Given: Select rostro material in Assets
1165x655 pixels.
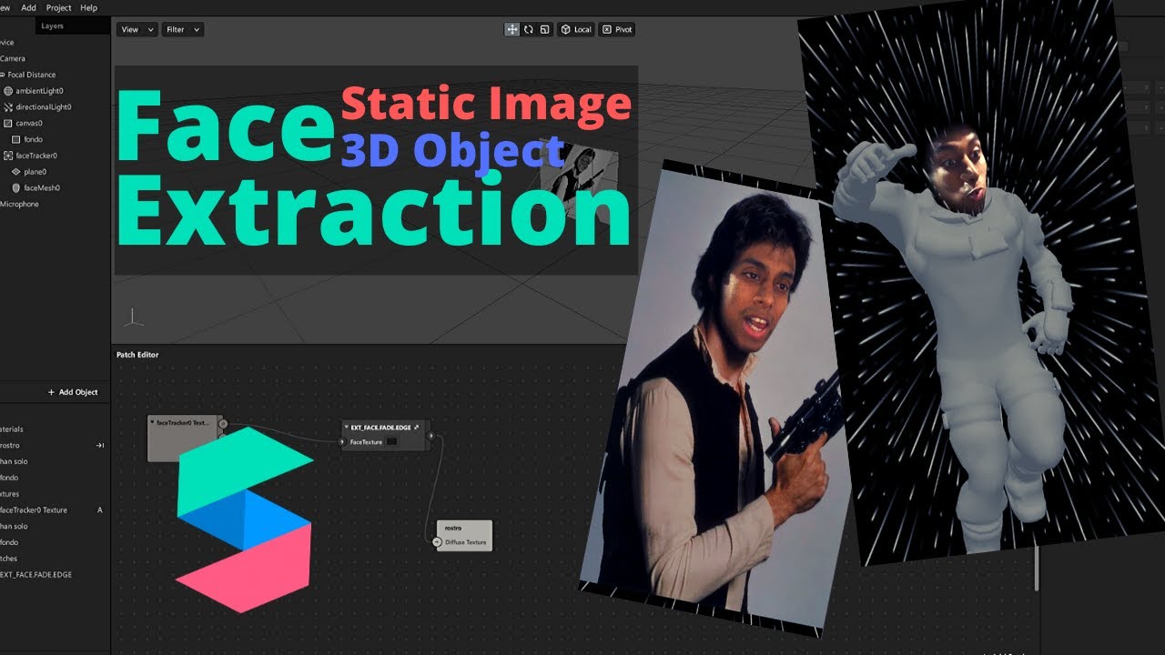Looking at the screenshot, I should pos(9,445).
